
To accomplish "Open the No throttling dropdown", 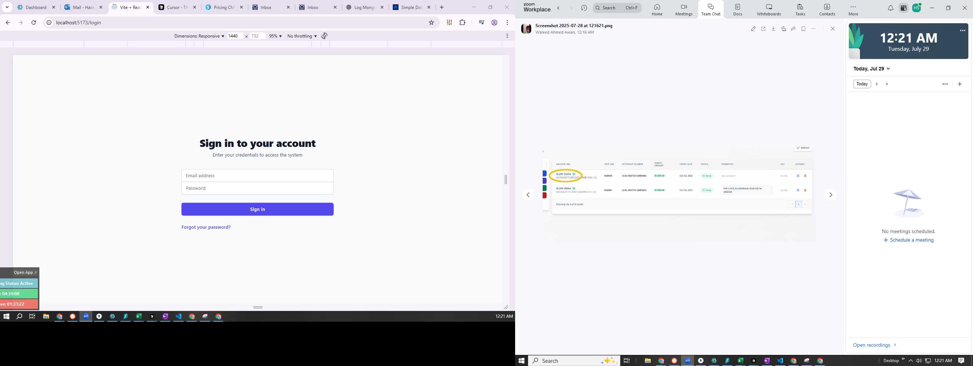I will (302, 36).
